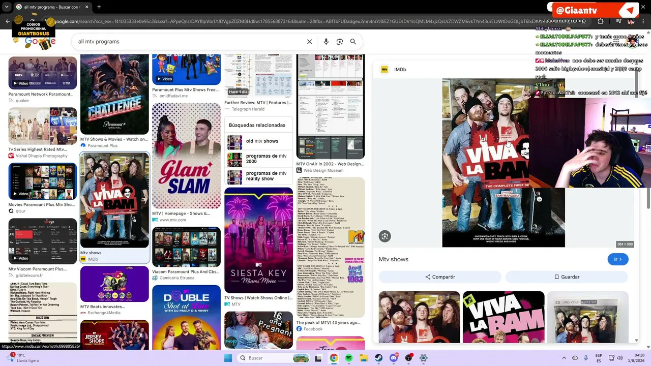
Task: Open the related Viva La Bam logo thumbnail
Action: [x=504, y=317]
